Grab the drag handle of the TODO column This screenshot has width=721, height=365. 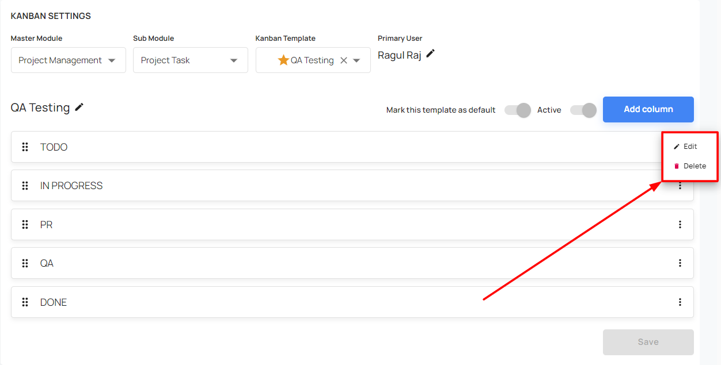25,147
